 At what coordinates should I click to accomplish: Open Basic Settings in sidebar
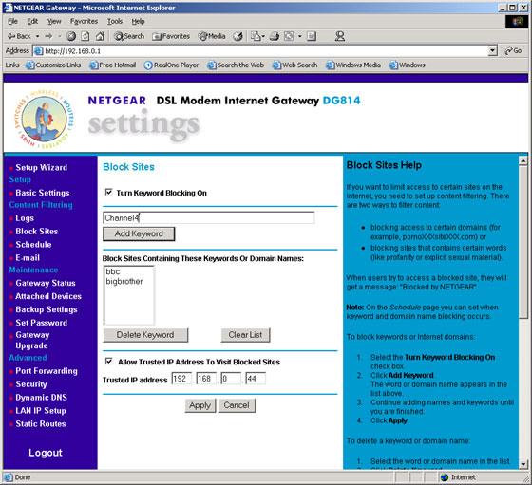pyautogui.click(x=43, y=193)
